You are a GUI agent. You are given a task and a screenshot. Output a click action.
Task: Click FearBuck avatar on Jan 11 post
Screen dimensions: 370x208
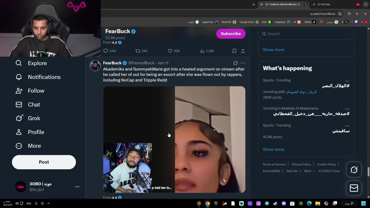click(95, 66)
